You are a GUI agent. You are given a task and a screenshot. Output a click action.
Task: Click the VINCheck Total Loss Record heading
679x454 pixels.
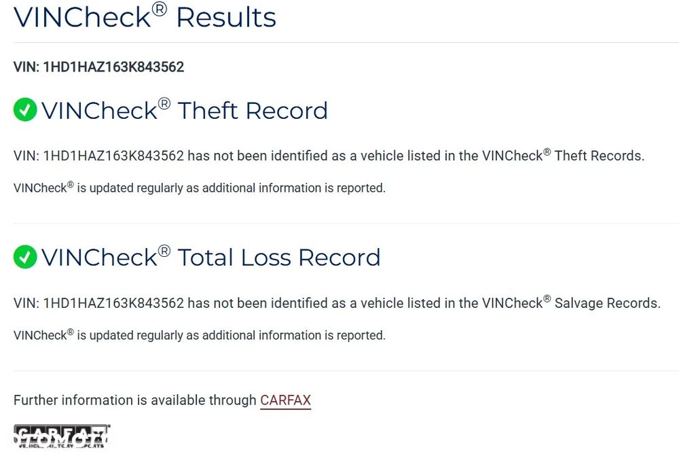pyautogui.click(x=210, y=258)
